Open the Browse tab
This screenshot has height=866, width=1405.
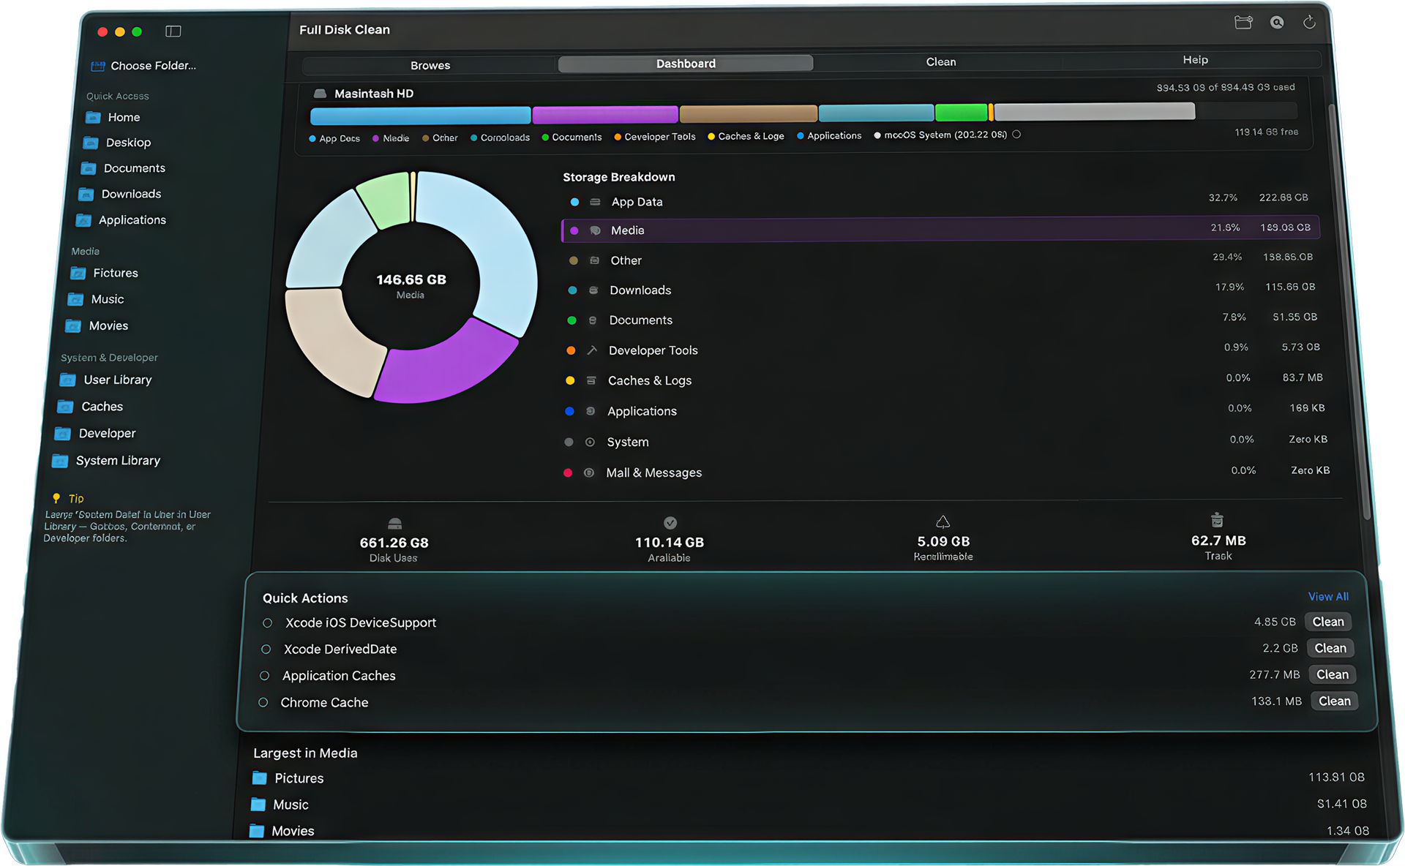click(430, 65)
